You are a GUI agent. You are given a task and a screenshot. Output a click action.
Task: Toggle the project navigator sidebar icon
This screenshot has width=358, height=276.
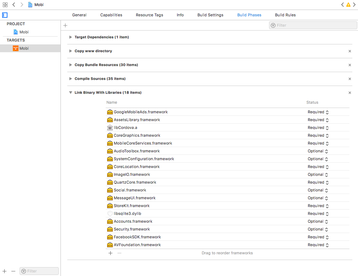(5, 15)
